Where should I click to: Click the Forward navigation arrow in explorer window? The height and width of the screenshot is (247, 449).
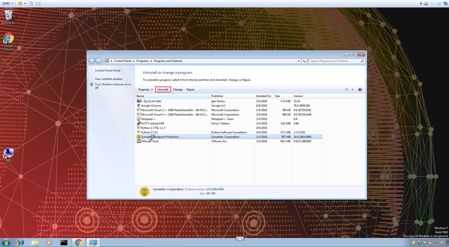click(x=98, y=61)
